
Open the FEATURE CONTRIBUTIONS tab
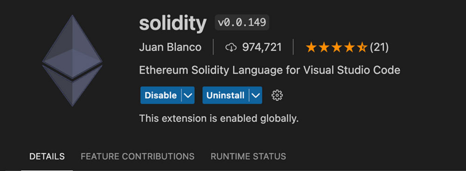click(137, 157)
